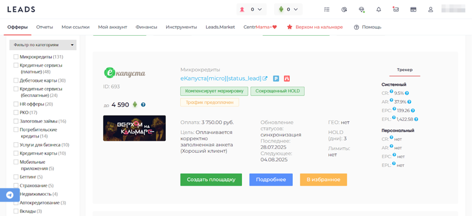Check the РКО (17) category

tap(16, 113)
